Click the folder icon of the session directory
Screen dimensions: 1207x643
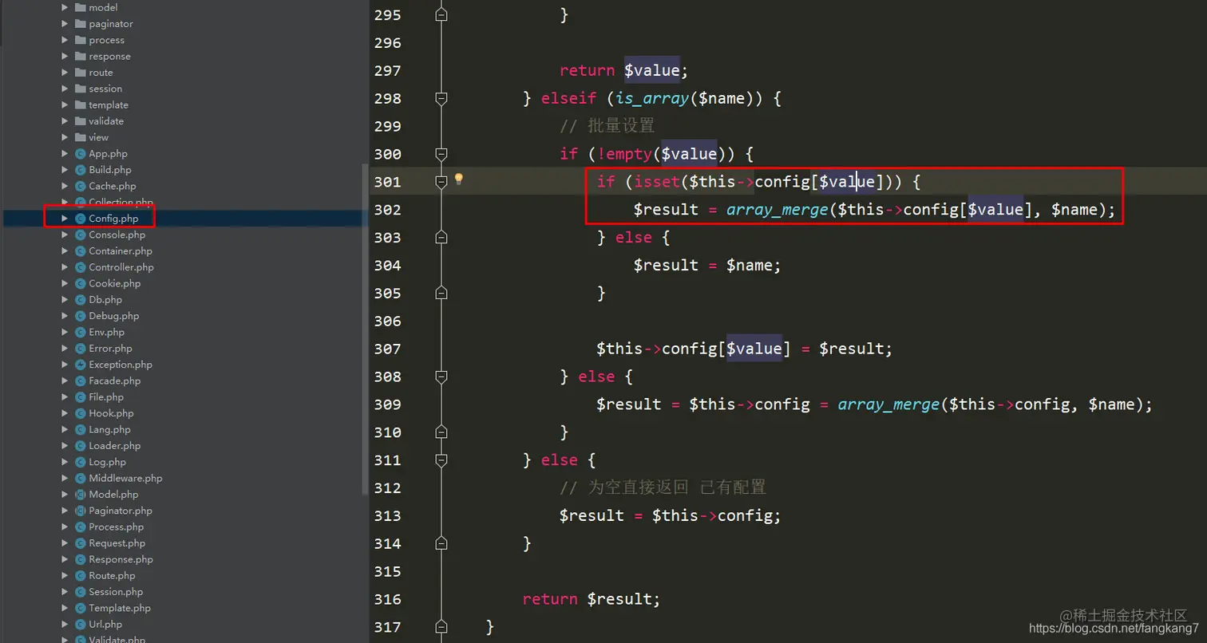[81, 89]
